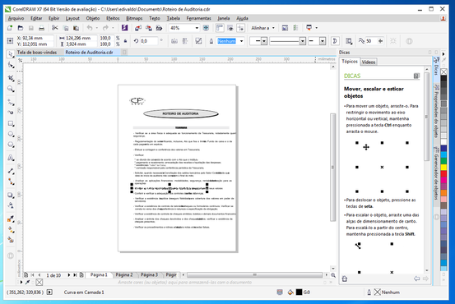Cut selection with scissors icon
Image resolution: width=455 pixels, height=304 pixels.
[54, 28]
